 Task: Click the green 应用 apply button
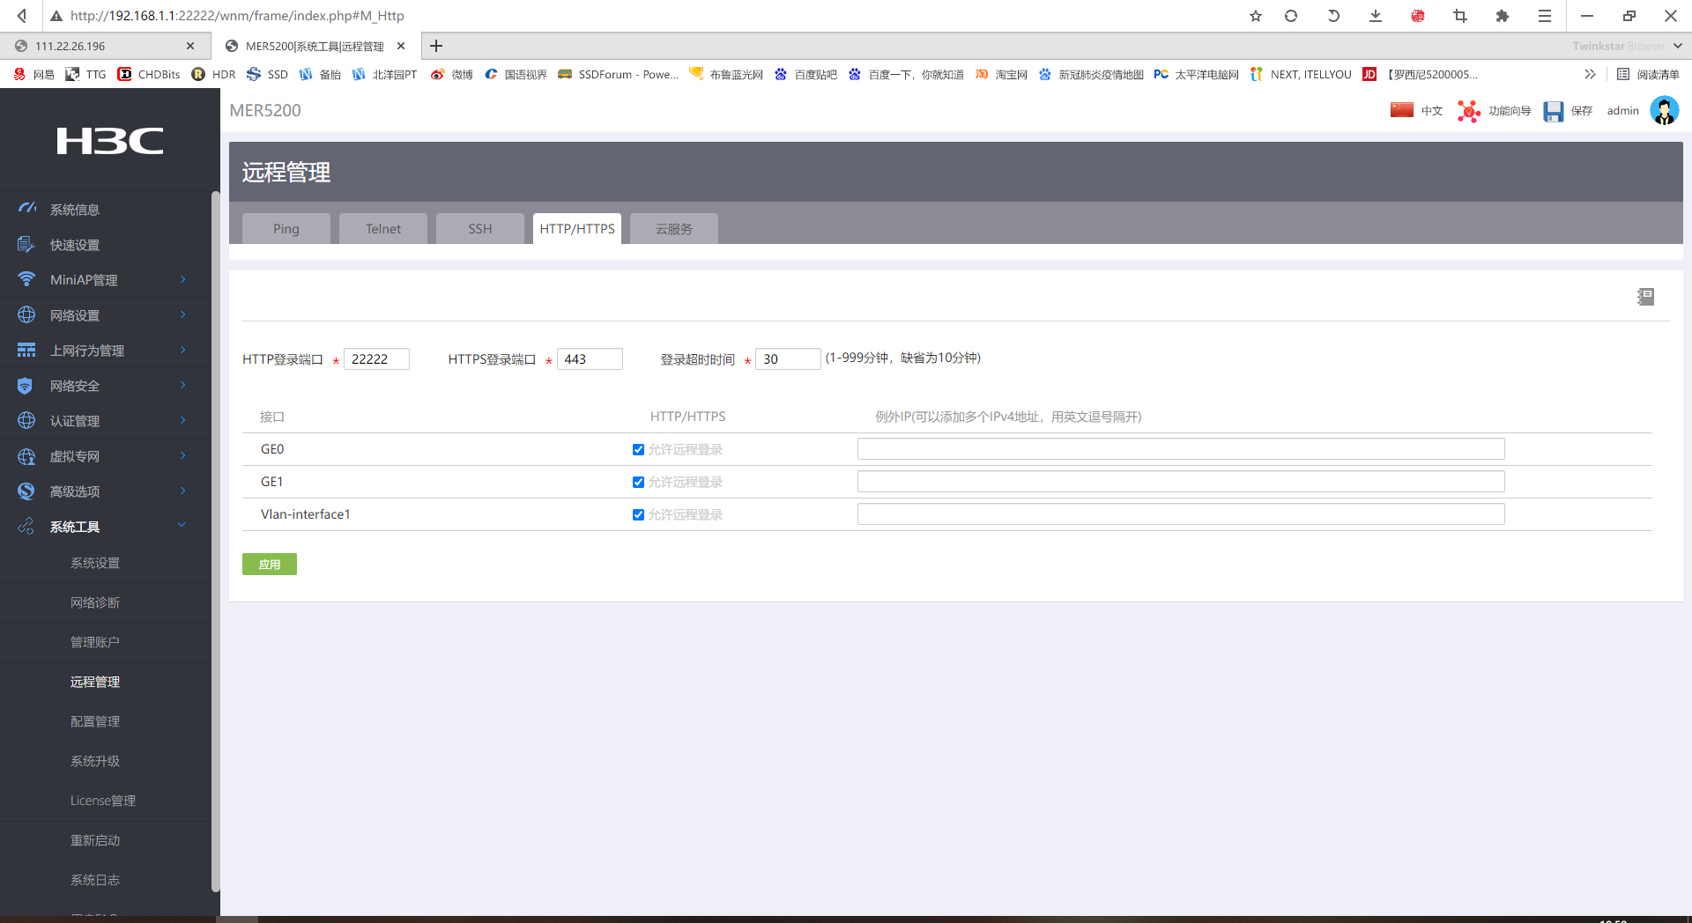270,565
